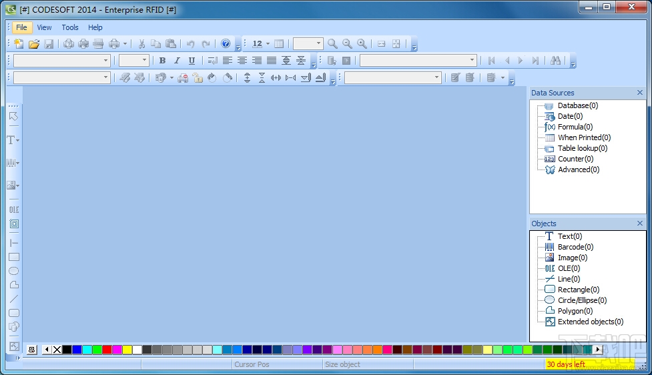This screenshot has height=375, width=652.
Task: Open the Tools menu
Action: [70, 27]
